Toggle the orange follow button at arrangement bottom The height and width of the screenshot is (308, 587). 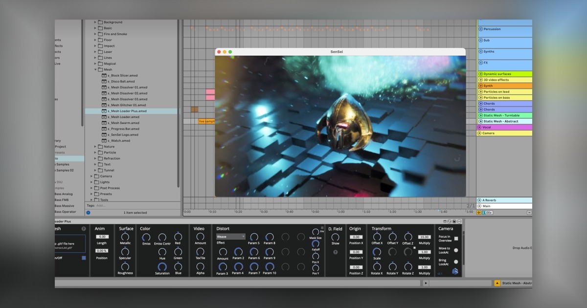479,213
